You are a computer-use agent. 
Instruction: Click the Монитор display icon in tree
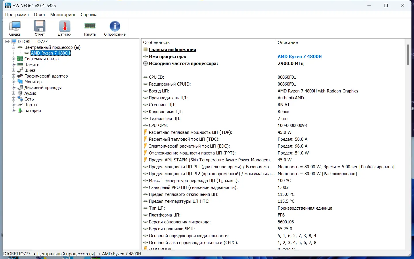coord(20,82)
